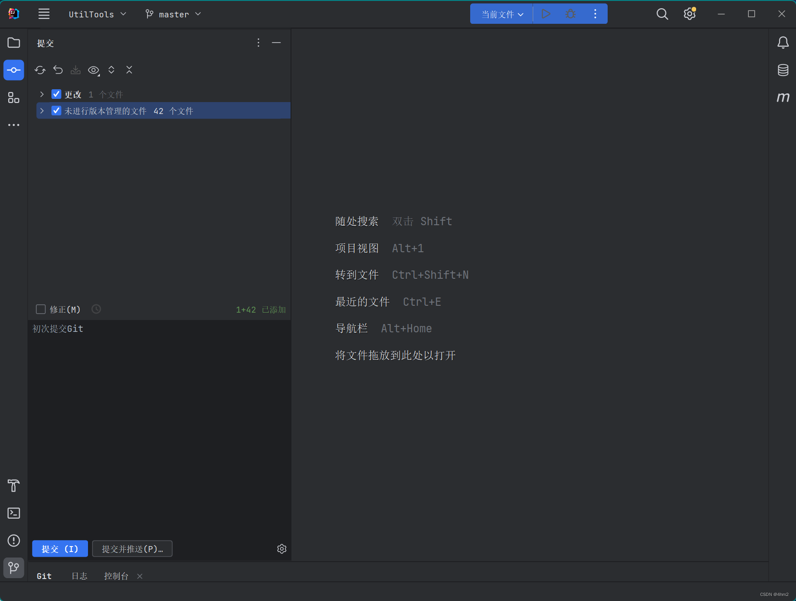Open the main hamburger menu
Screen dimensions: 796x601
pos(44,14)
